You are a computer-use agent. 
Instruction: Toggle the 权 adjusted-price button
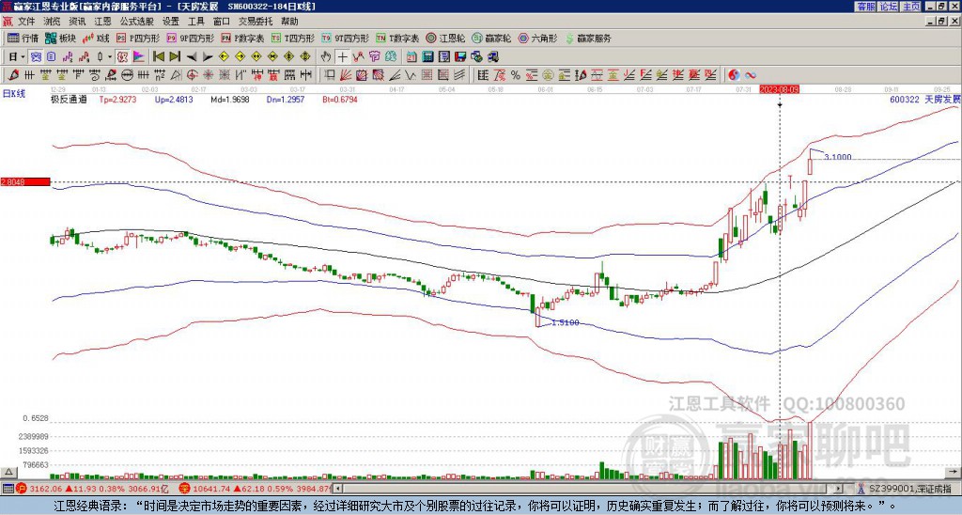click(x=122, y=57)
